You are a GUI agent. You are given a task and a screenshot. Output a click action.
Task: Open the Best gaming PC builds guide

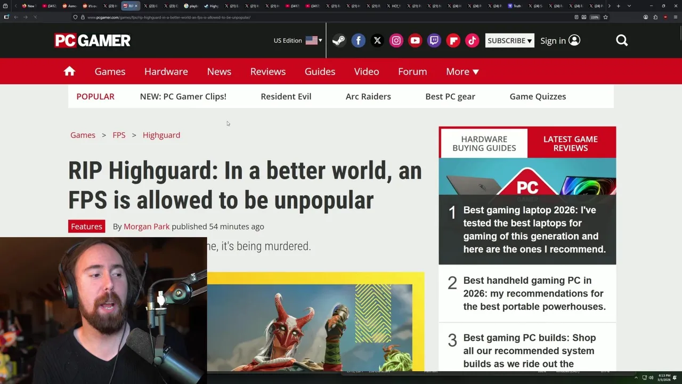click(530, 351)
